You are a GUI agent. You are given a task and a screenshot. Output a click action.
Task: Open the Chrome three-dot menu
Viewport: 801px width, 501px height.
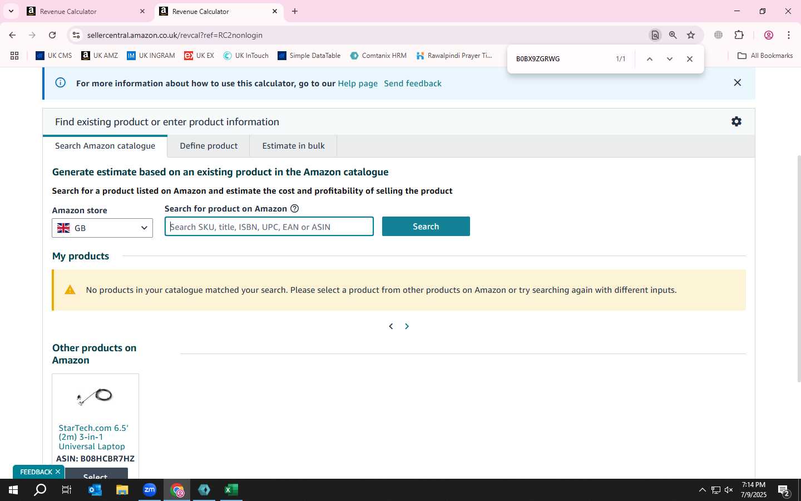coord(789,35)
